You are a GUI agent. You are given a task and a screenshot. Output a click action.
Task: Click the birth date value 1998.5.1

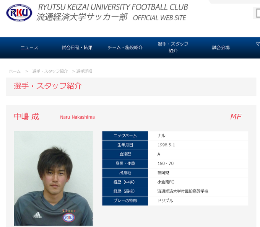click(166, 145)
